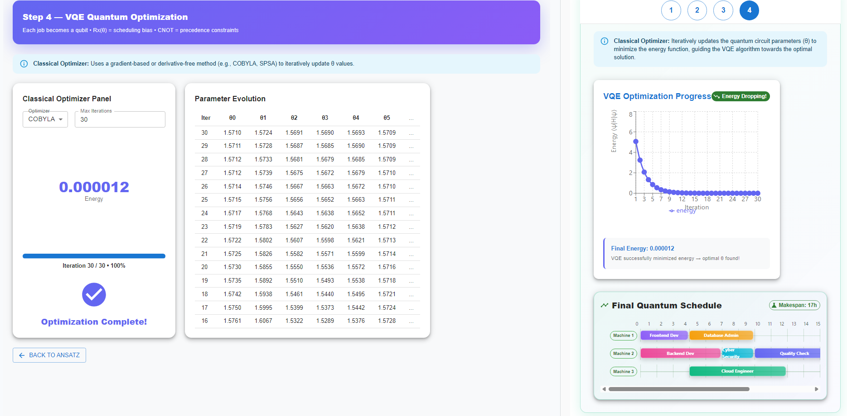This screenshot has width=847, height=416.
Task: Click the Optimization Complete checkmark icon
Action: tap(94, 295)
